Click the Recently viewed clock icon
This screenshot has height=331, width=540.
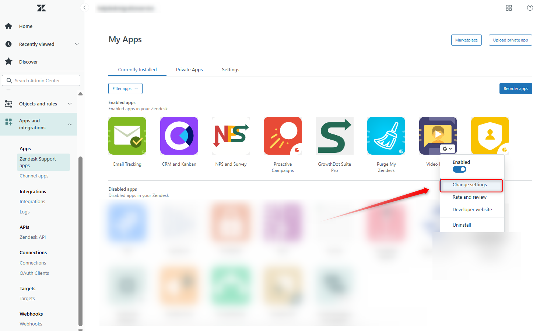tap(8, 44)
